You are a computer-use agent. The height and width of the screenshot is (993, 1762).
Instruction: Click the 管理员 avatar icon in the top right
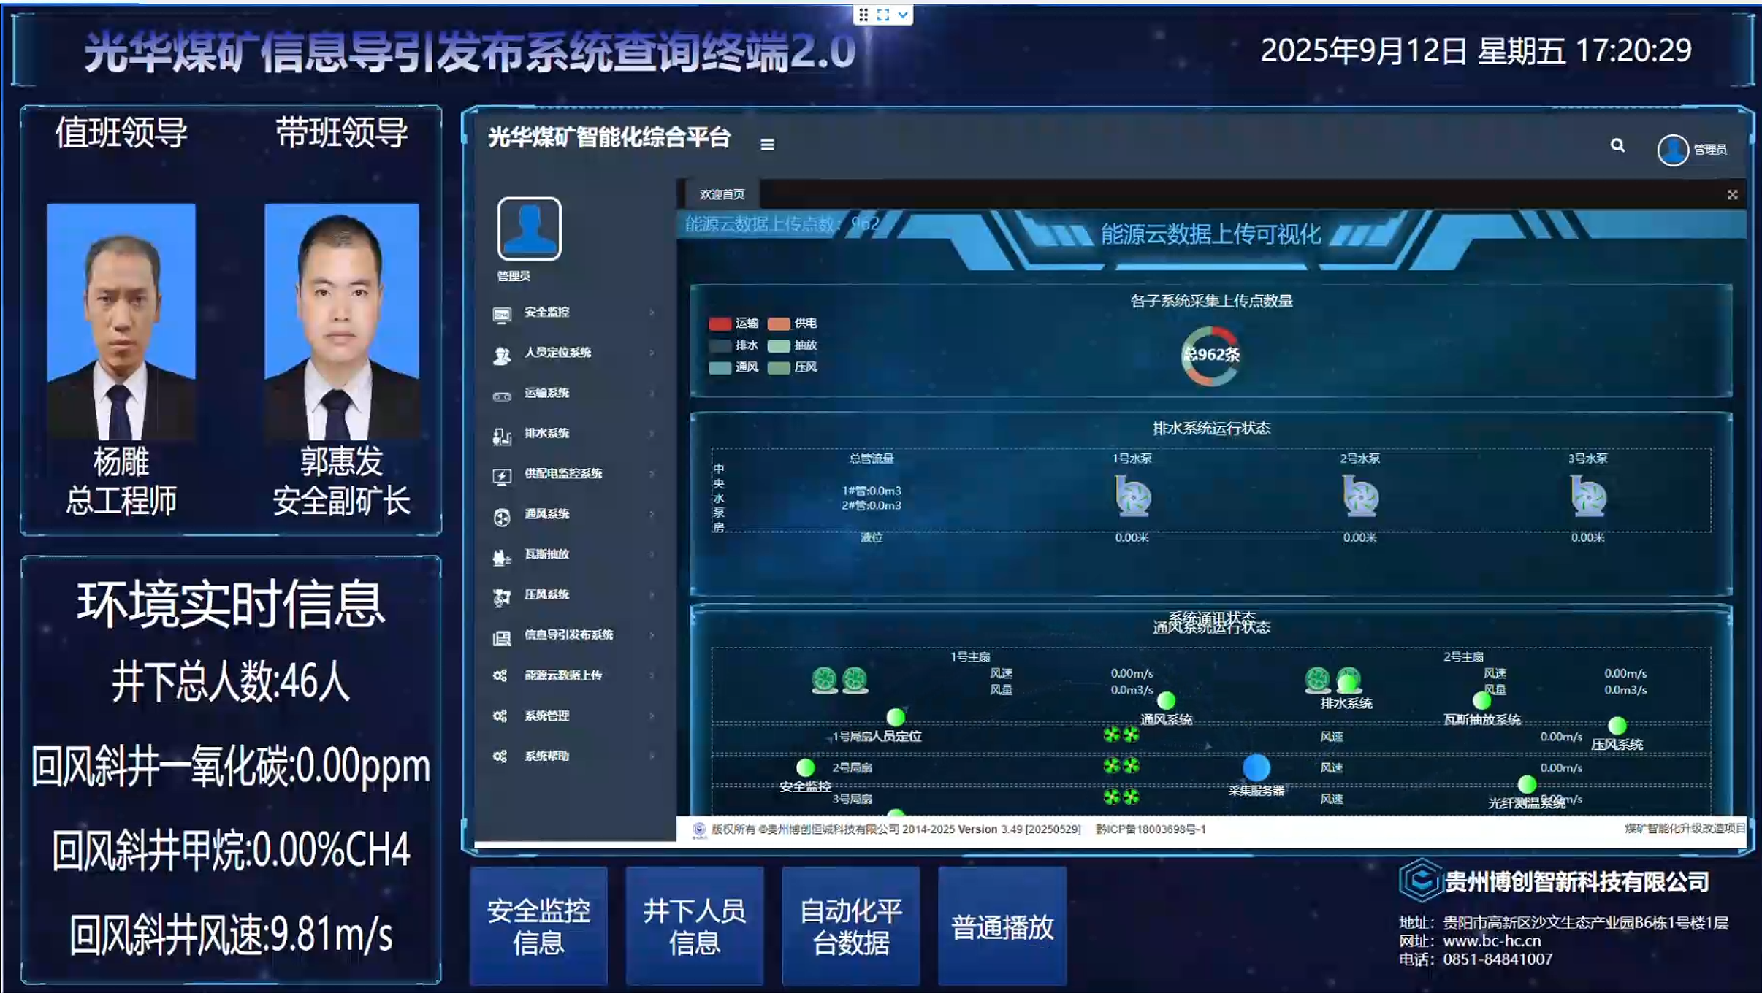pyautogui.click(x=1672, y=150)
